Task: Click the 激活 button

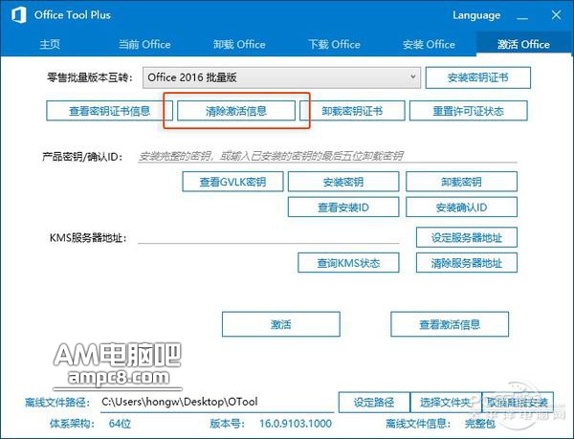Action: click(x=280, y=324)
